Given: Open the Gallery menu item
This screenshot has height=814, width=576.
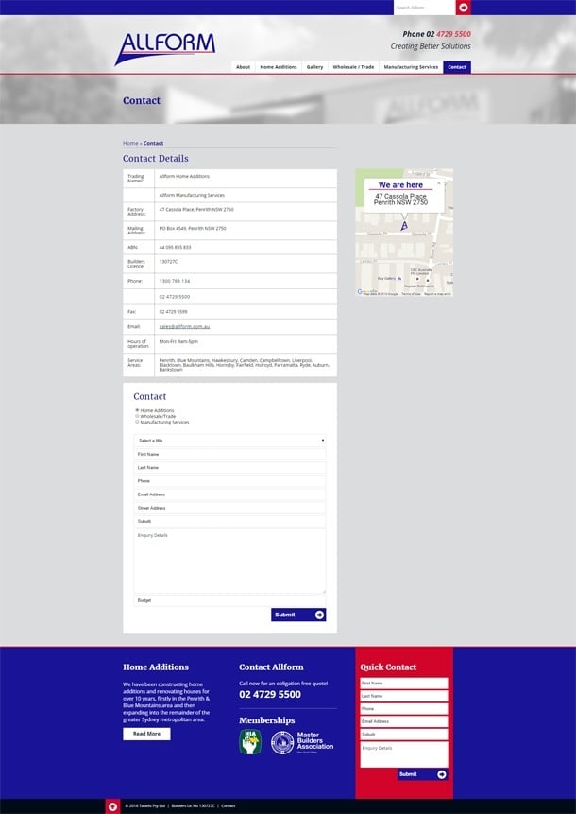Looking at the screenshot, I should coord(314,67).
